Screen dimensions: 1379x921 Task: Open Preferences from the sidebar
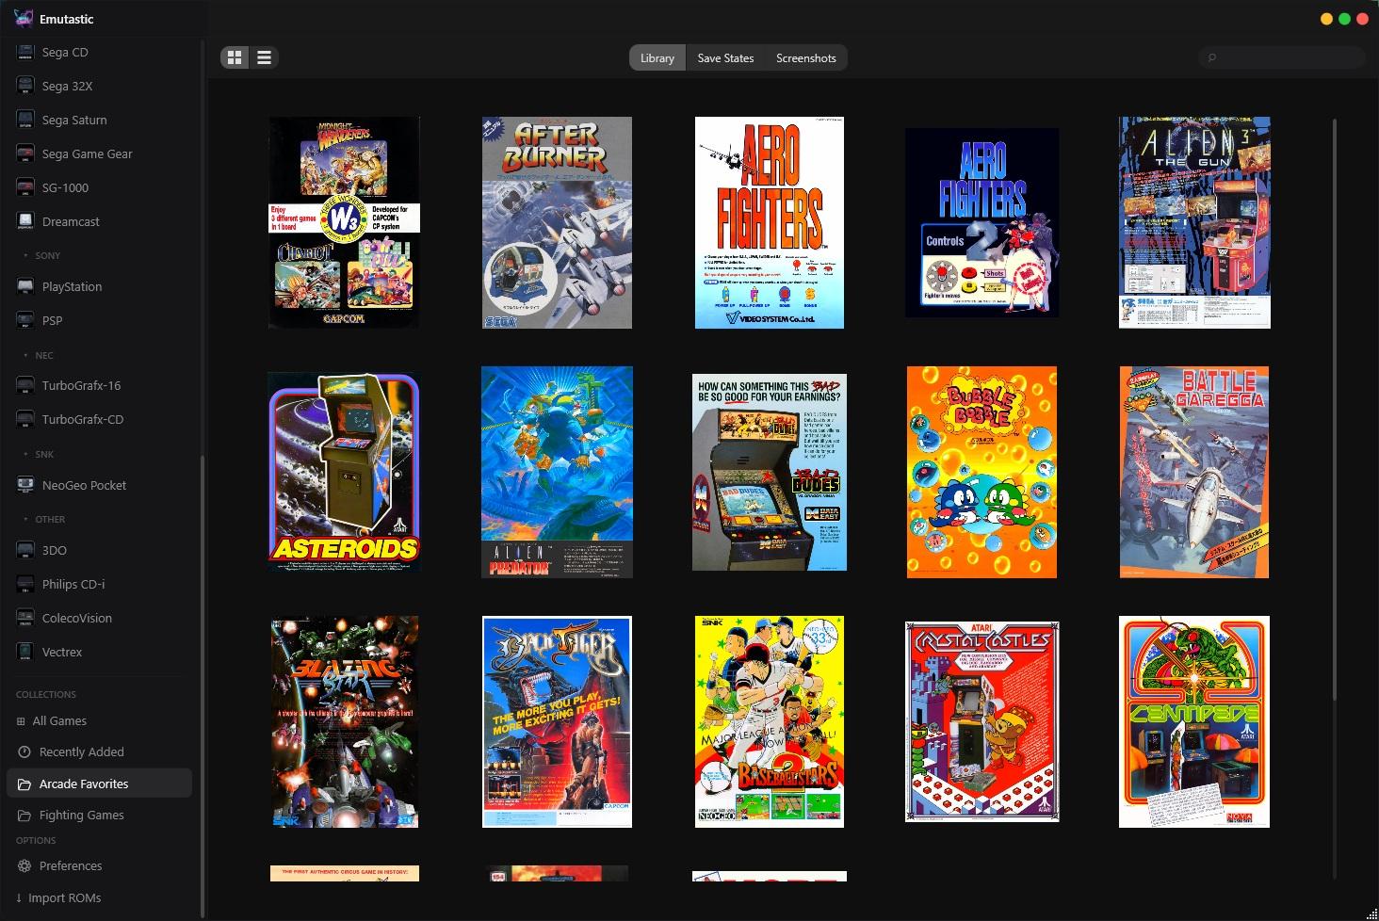(71, 865)
